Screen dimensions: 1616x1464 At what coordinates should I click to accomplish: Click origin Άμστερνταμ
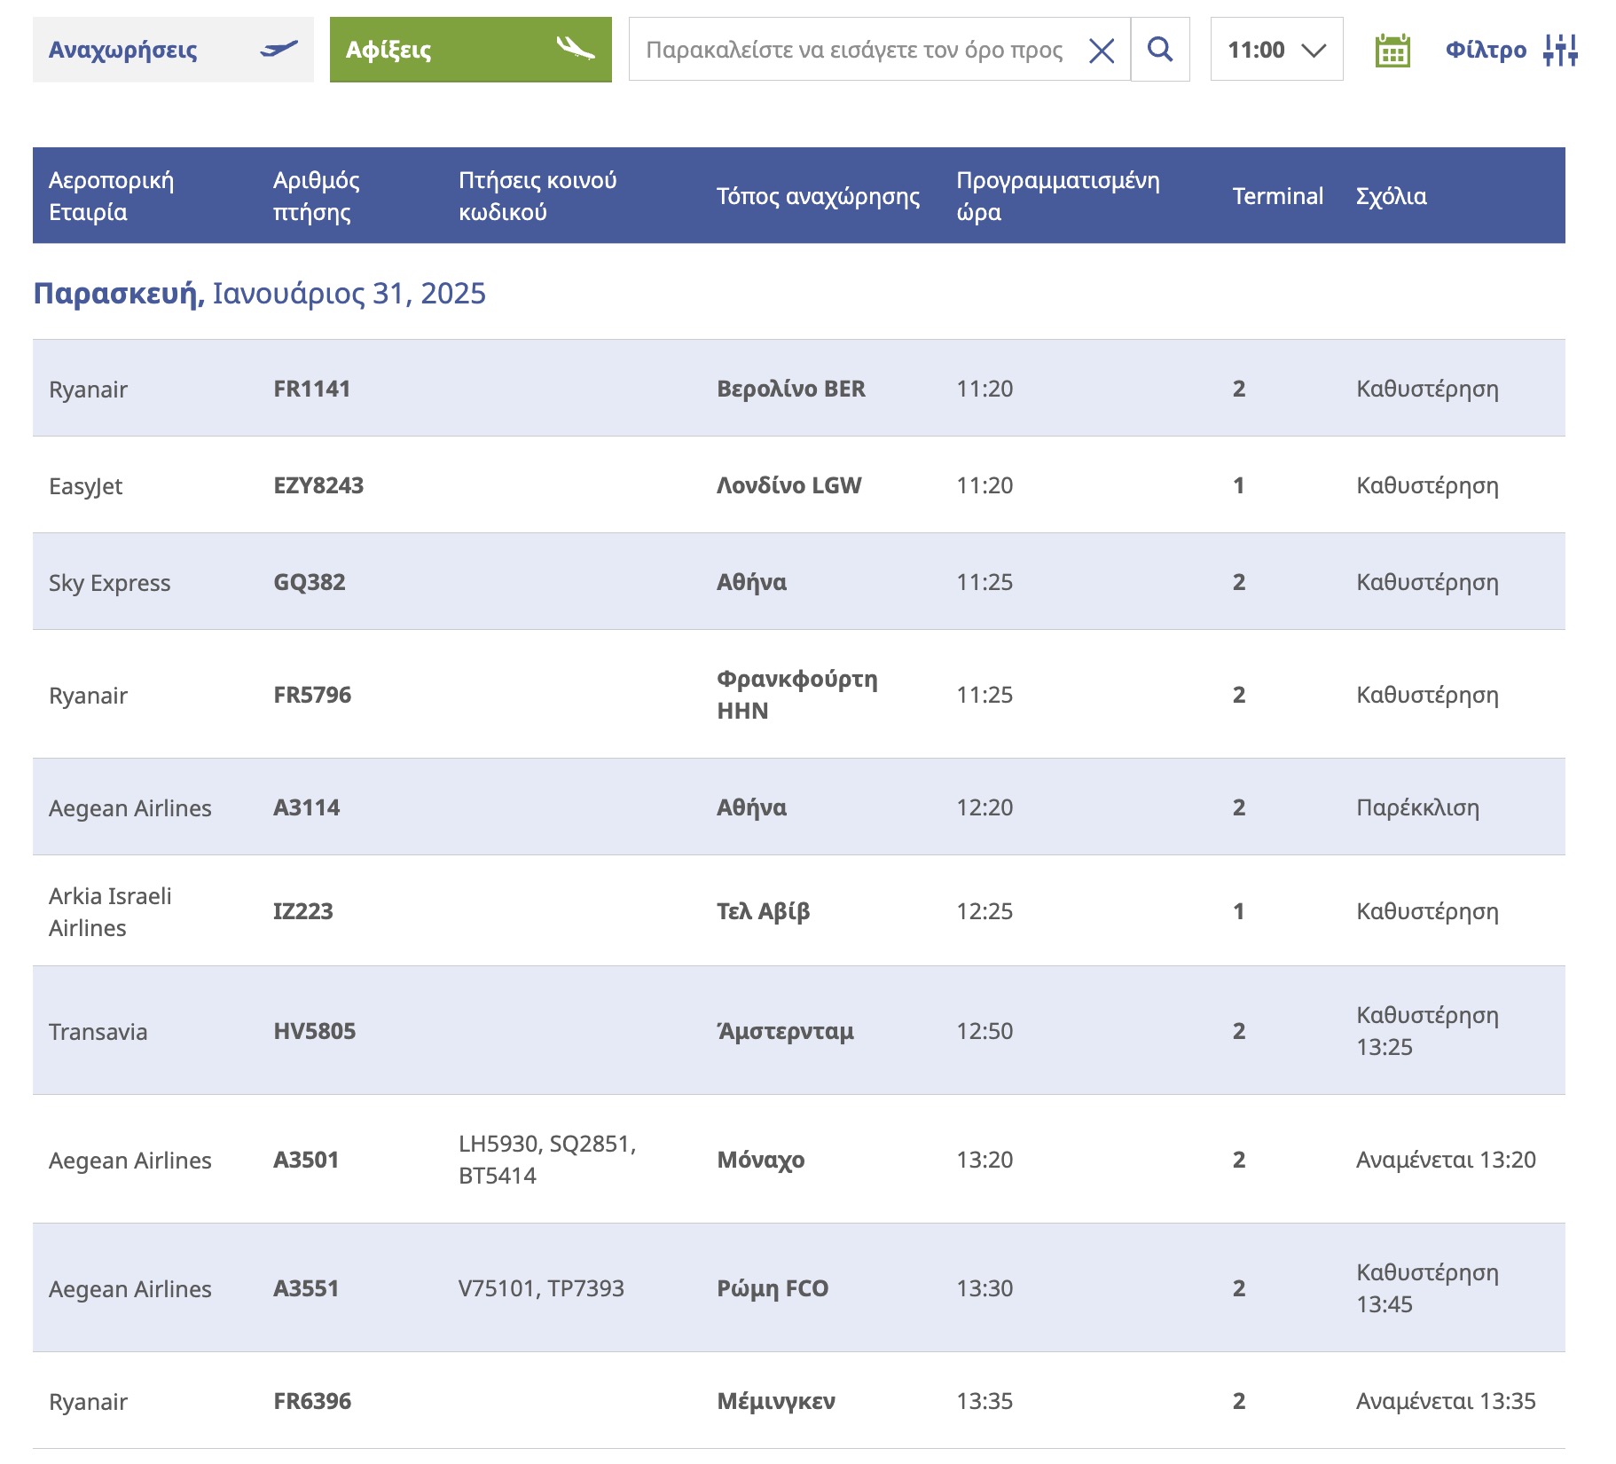[x=786, y=1031]
